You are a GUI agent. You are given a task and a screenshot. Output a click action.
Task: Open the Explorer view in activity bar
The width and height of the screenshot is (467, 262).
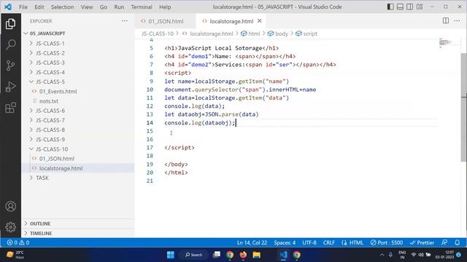(x=10, y=24)
